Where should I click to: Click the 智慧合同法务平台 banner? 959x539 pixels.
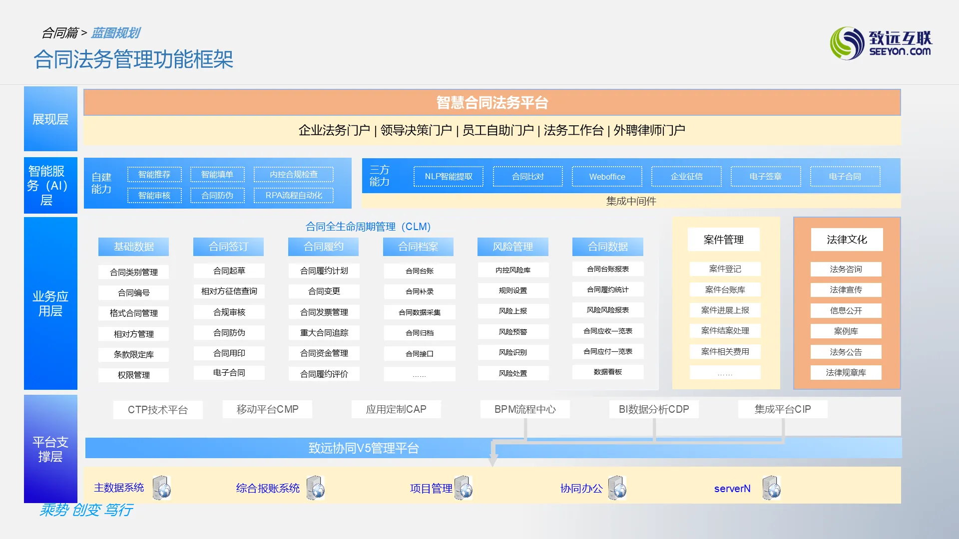point(492,102)
